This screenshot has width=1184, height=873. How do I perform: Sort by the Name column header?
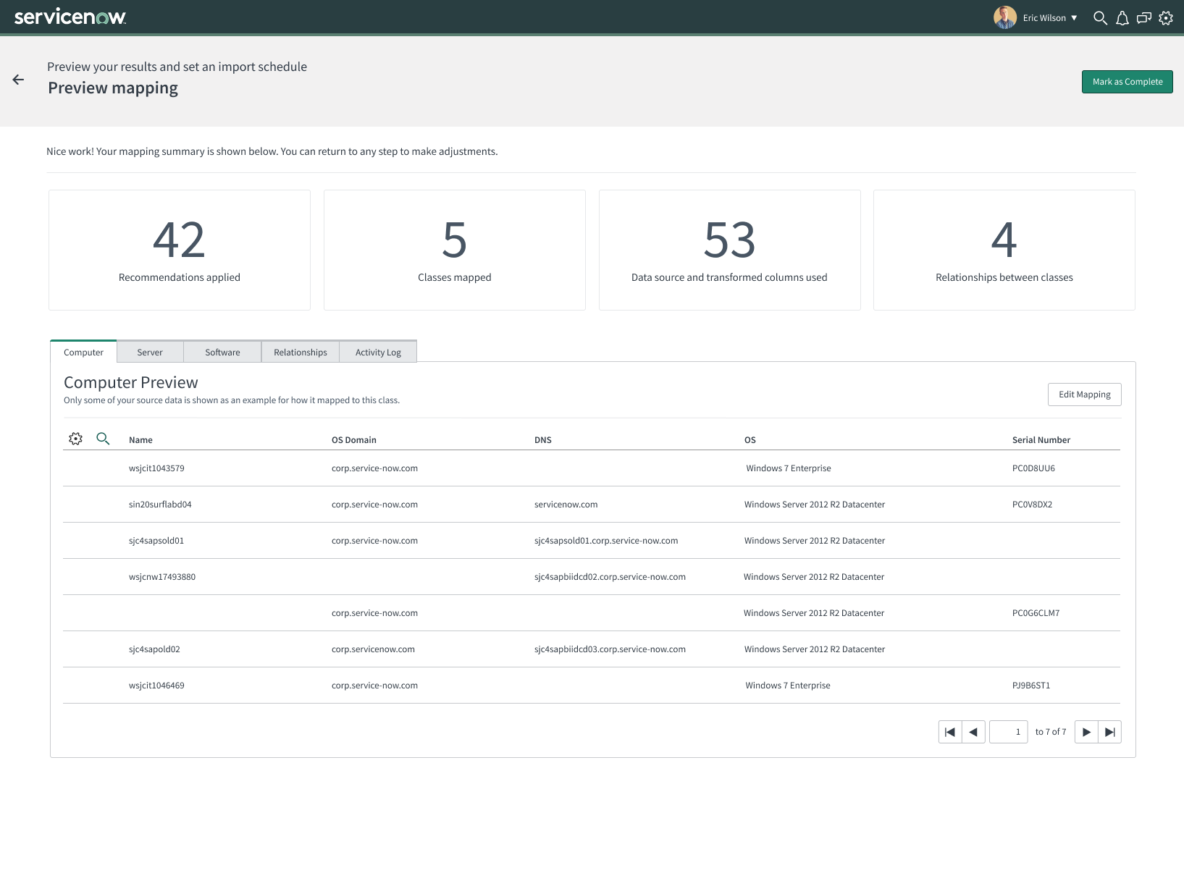[x=140, y=440]
